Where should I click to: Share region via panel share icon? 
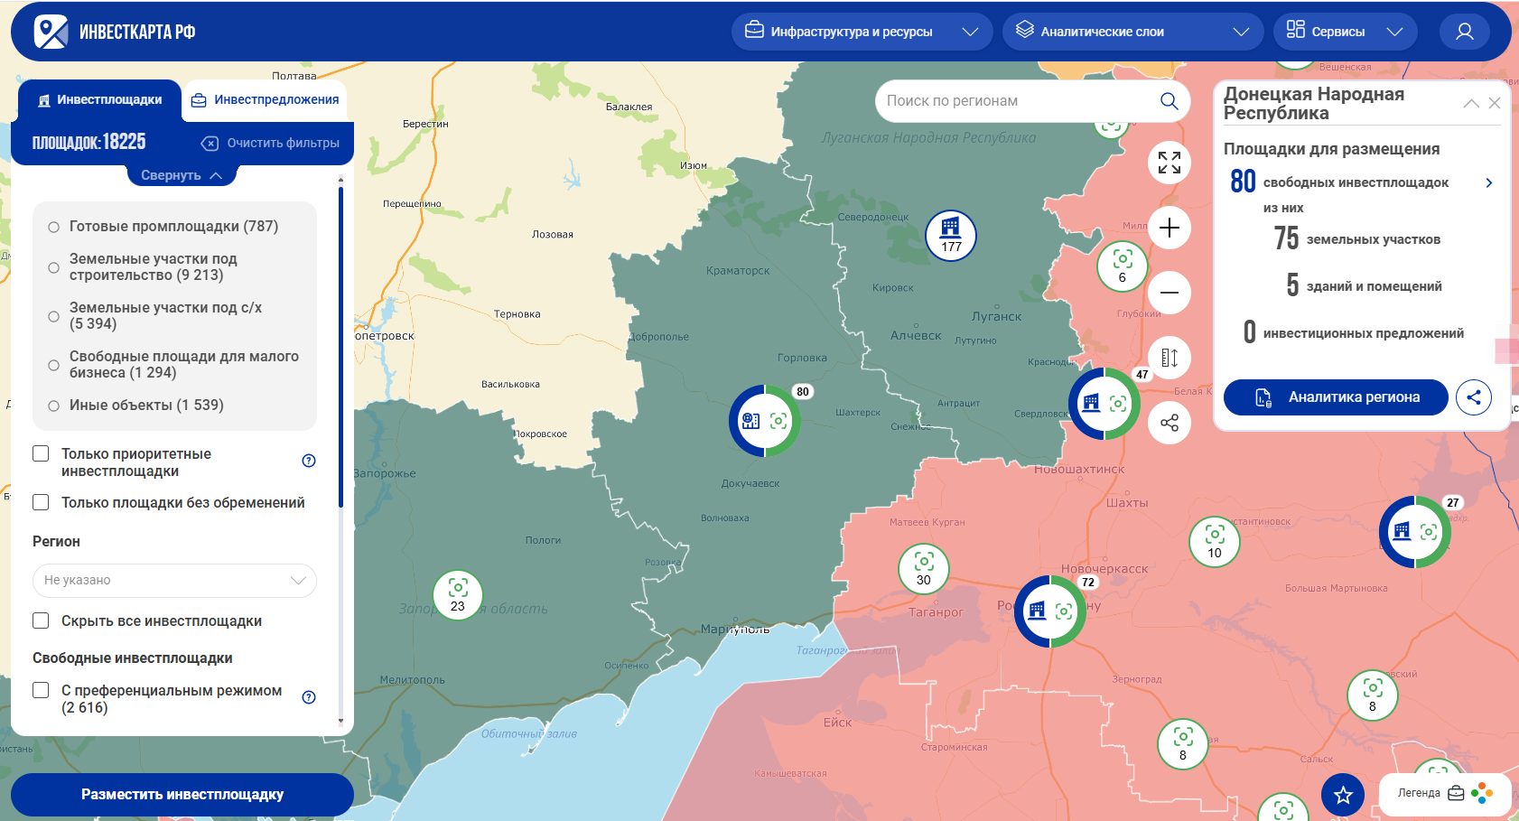click(x=1474, y=397)
